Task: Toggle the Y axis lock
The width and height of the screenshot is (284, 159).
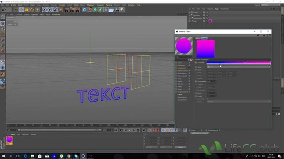Action: 50,10
